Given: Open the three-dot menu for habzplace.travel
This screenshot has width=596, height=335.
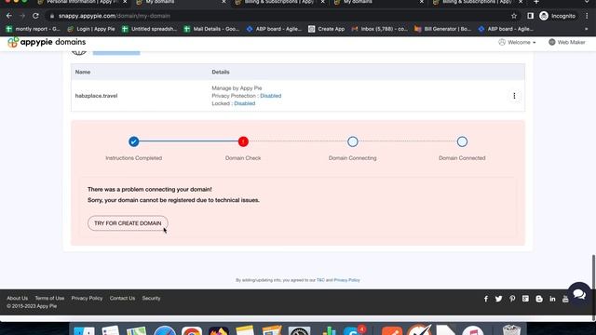Looking at the screenshot, I should click(514, 96).
